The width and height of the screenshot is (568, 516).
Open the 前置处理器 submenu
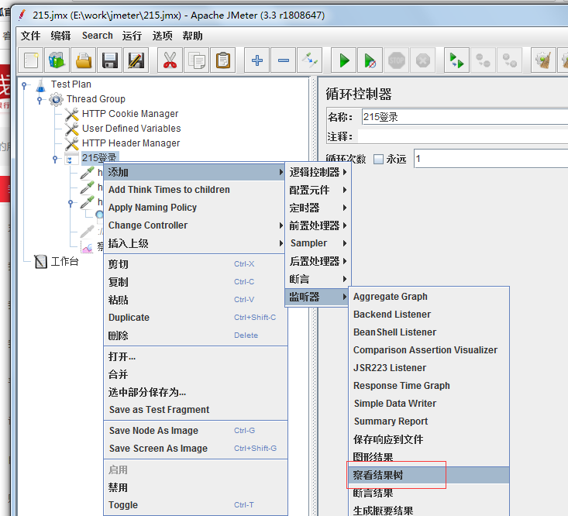[x=318, y=225]
